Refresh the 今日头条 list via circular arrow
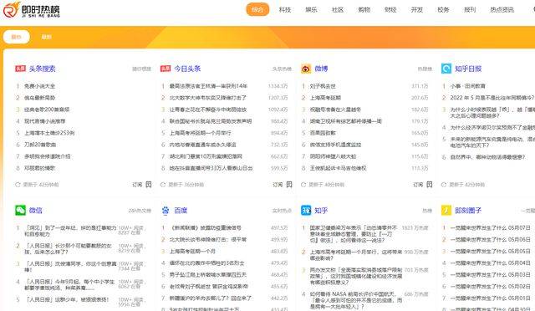This screenshot has width=535, height=311. point(163,185)
